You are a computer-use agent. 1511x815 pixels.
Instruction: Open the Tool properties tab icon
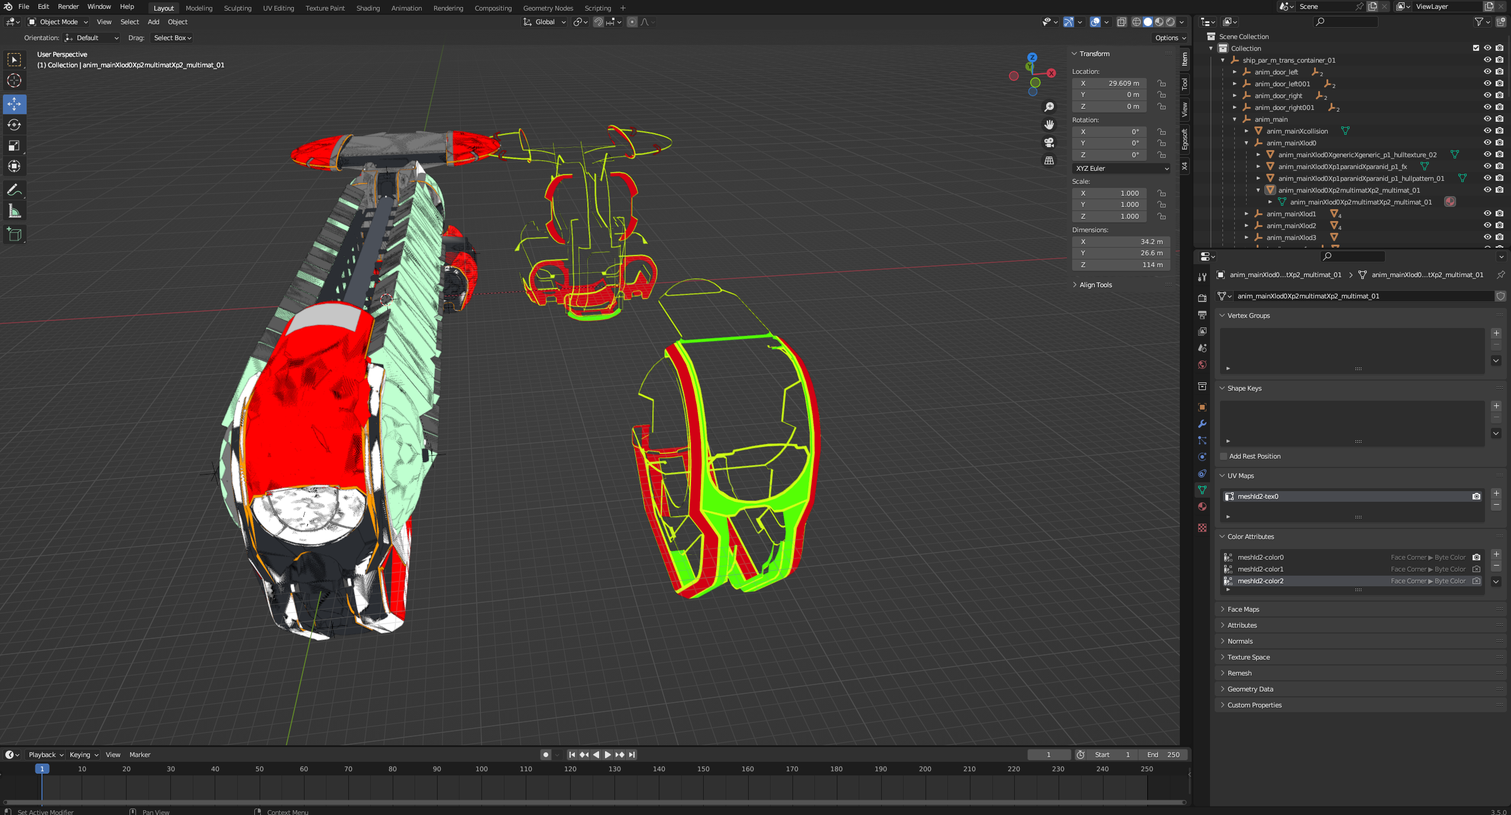[1202, 277]
